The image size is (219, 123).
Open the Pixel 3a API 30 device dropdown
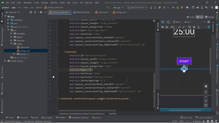coord(137,8)
